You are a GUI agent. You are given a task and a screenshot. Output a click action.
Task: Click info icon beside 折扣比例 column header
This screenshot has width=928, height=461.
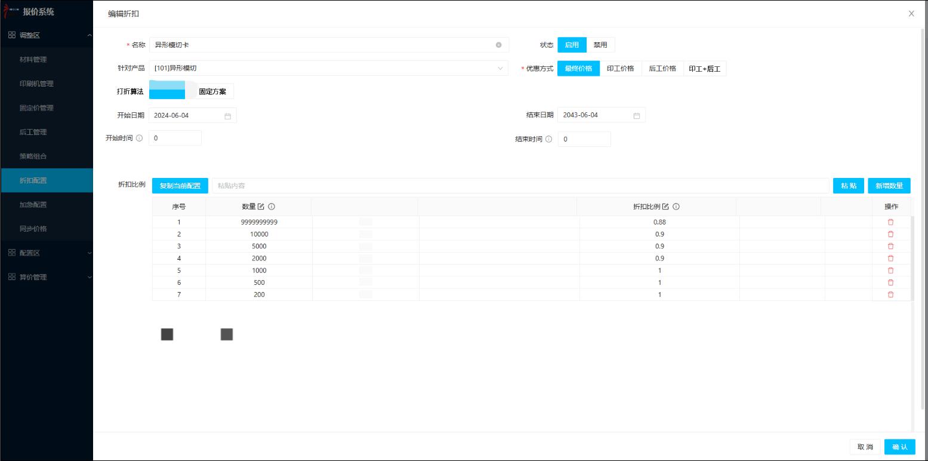click(x=676, y=207)
